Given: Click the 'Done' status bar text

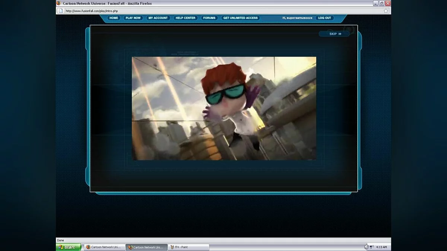Looking at the screenshot, I should tap(60, 240).
